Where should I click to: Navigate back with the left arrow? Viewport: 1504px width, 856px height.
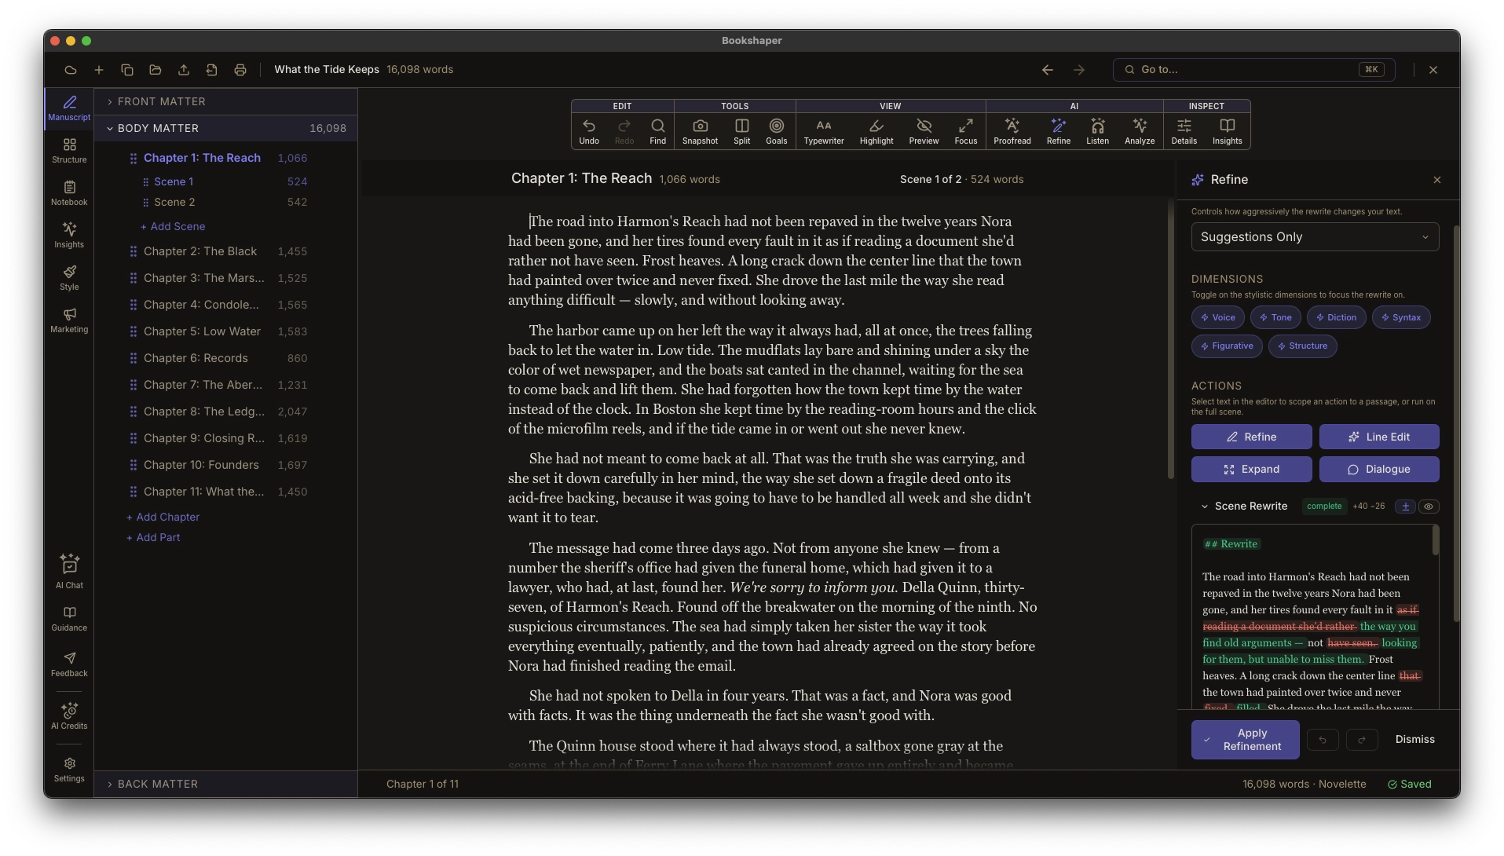(x=1048, y=70)
